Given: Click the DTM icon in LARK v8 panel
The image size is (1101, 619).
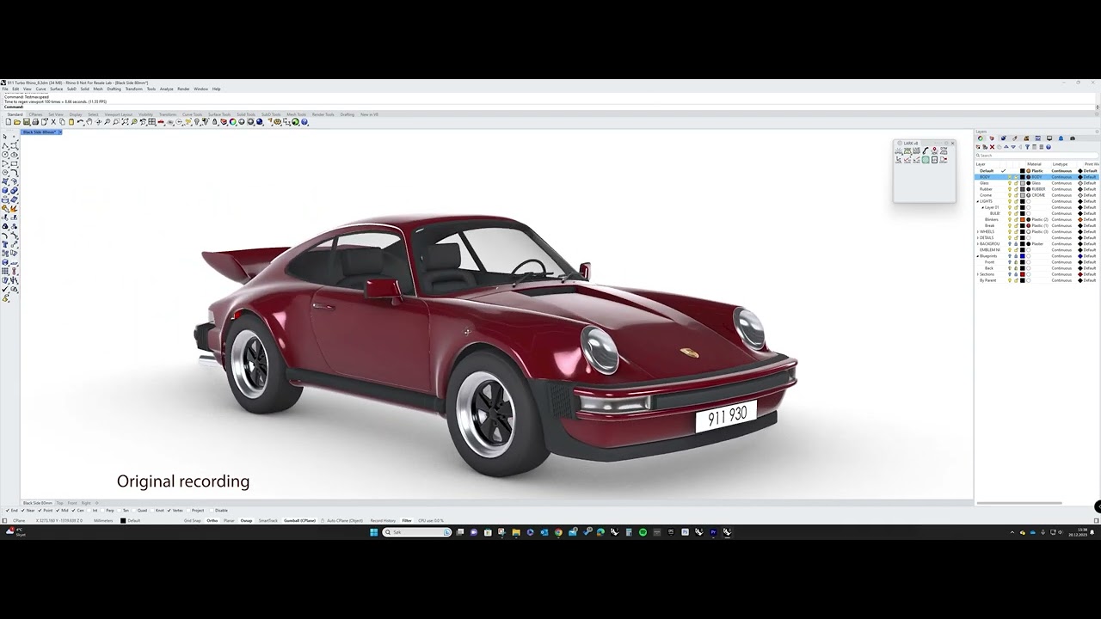Looking at the screenshot, I should (x=944, y=150).
